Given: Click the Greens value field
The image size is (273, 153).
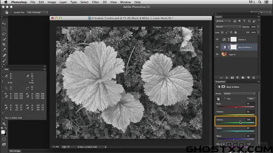Looking at the screenshot, I should (250, 120).
